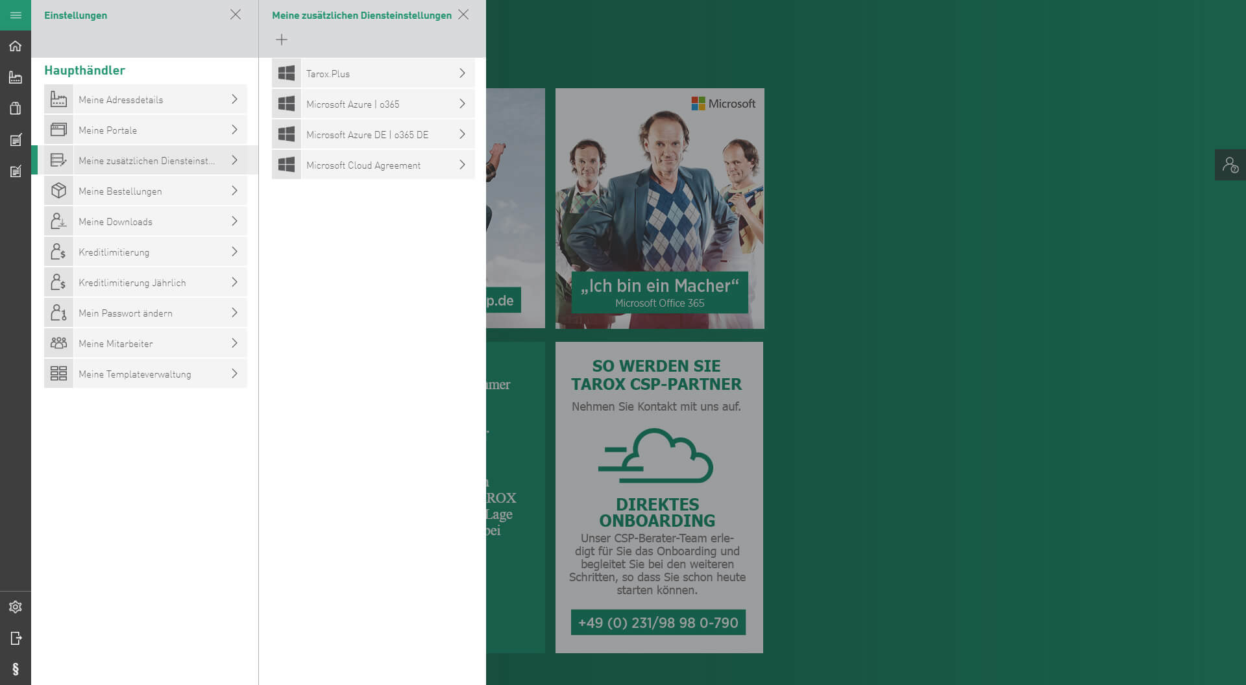Viewport: 1246px width, 685px height.
Task: Click the Meine Adressdetails factory icon
Action: [x=58, y=99]
